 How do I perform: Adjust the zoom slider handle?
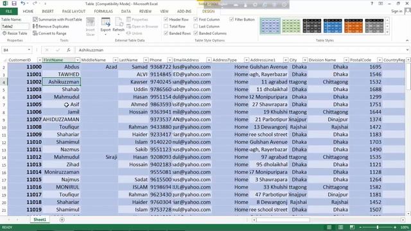pos(378,227)
